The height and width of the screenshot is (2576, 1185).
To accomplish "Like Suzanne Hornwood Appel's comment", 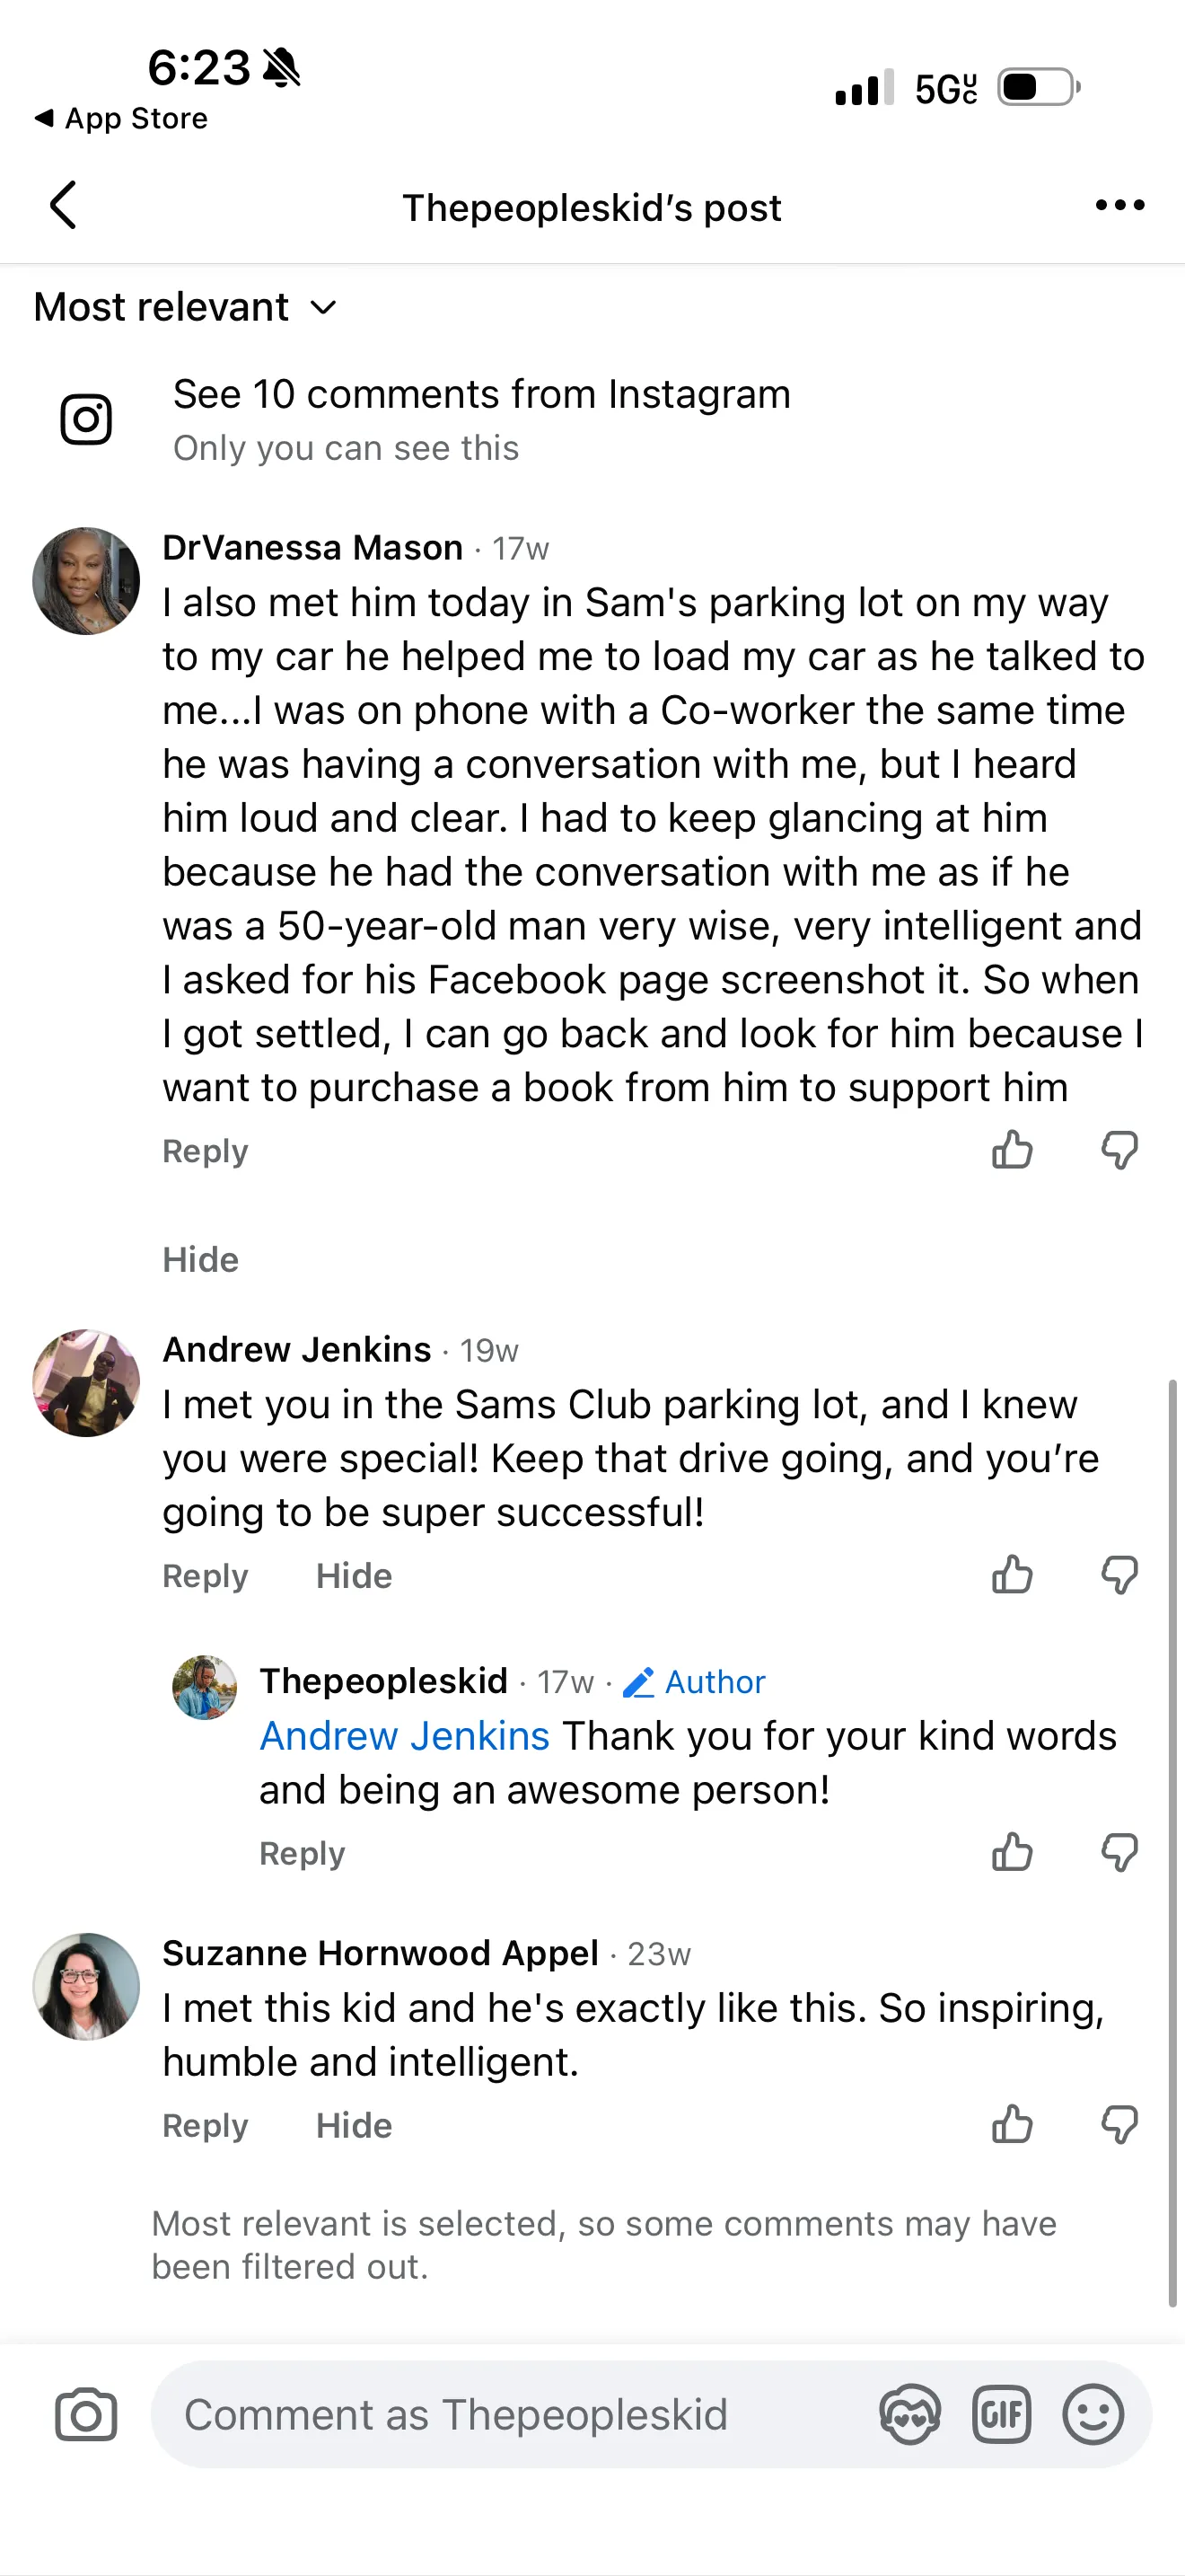I will click(1011, 2124).
